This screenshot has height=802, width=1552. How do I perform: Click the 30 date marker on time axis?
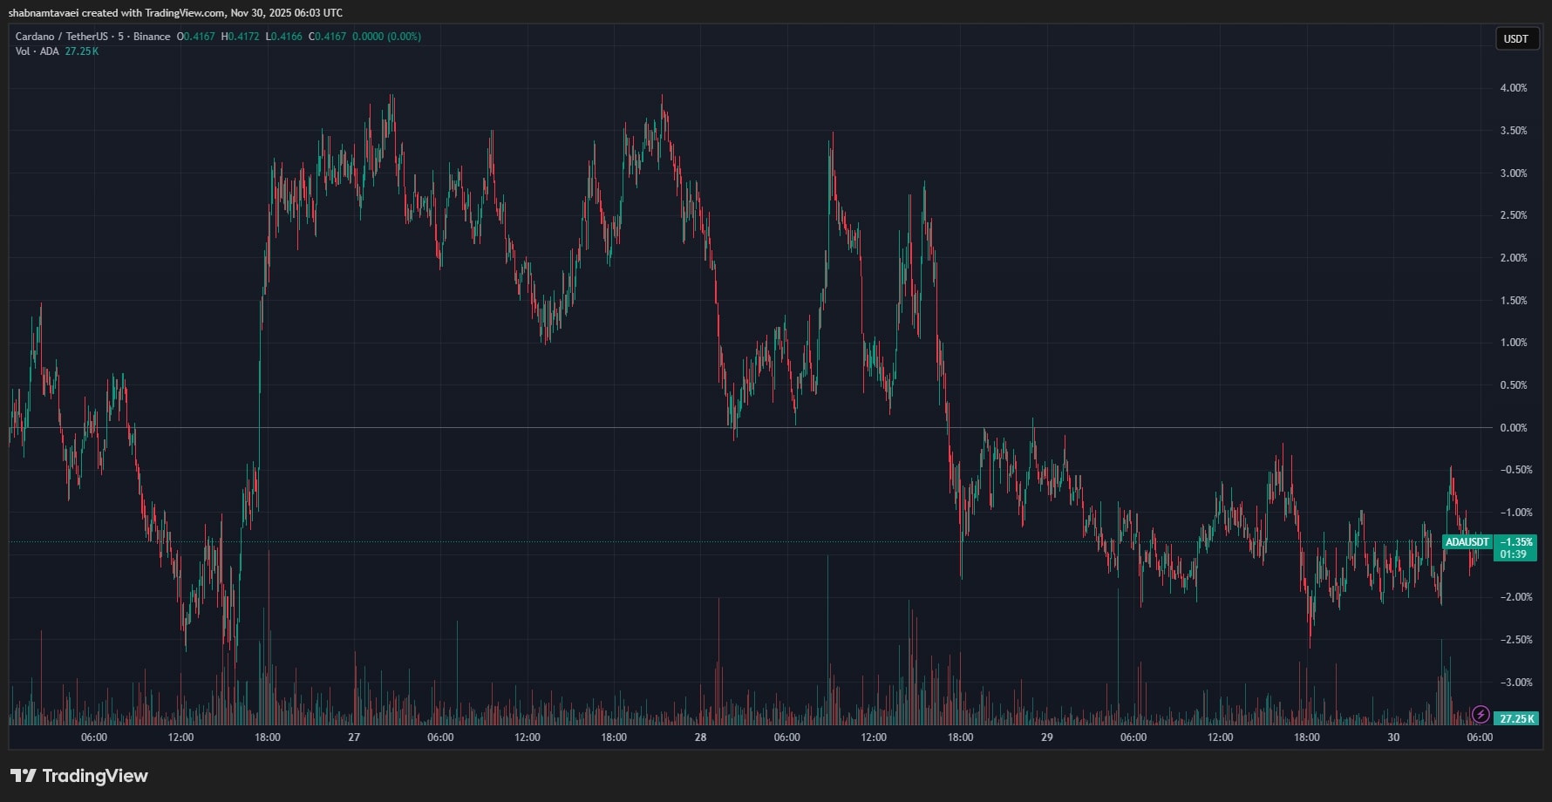1393,737
